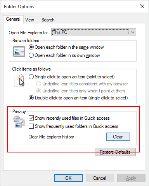Open the Search tab
The image size is (149, 186).
(48, 20)
